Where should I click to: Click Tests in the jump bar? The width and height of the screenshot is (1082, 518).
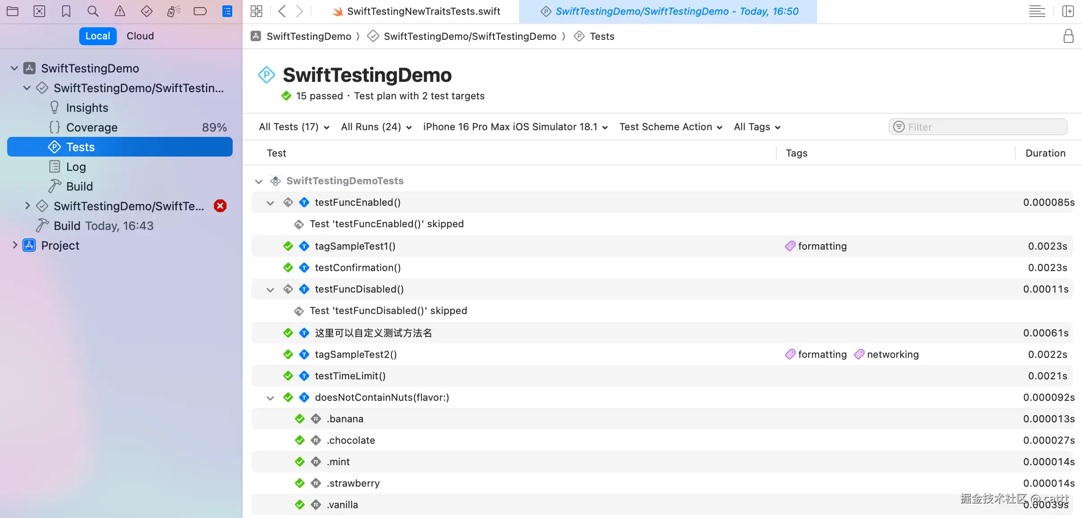594,36
